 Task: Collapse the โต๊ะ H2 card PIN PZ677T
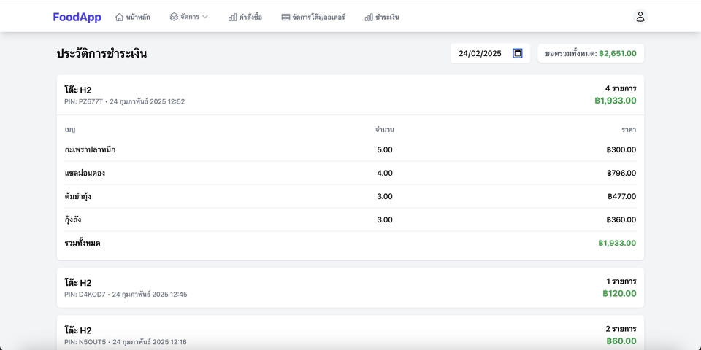coord(350,95)
